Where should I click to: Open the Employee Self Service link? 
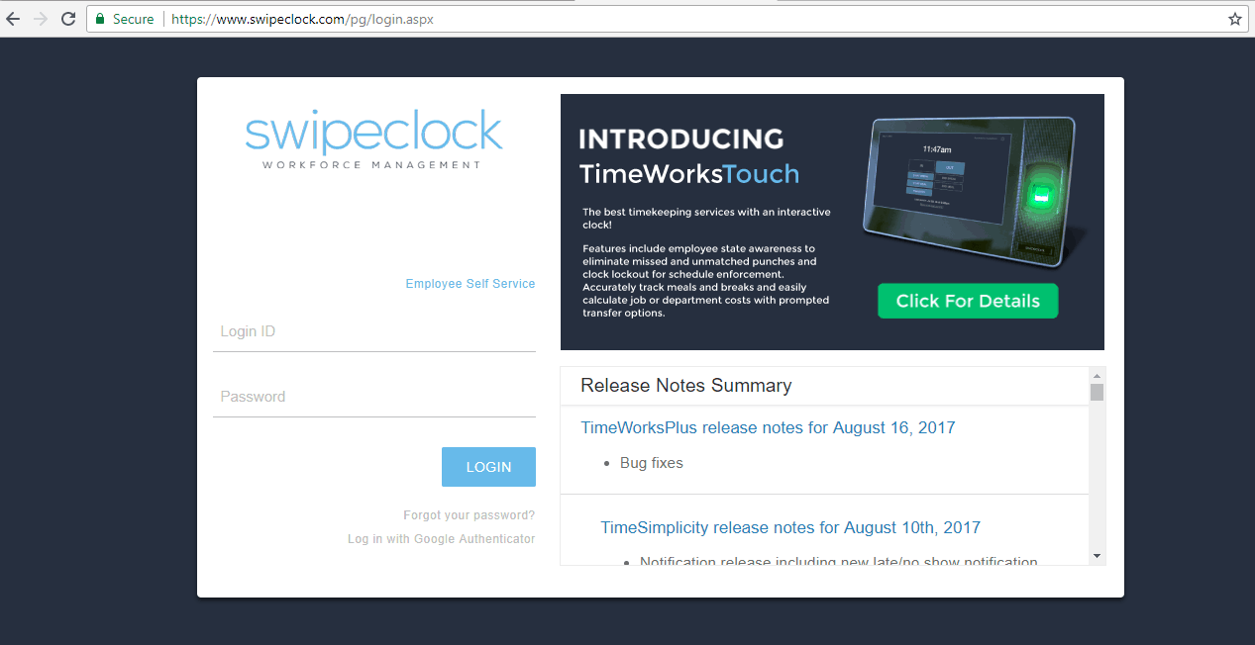pyautogui.click(x=471, y=284)
